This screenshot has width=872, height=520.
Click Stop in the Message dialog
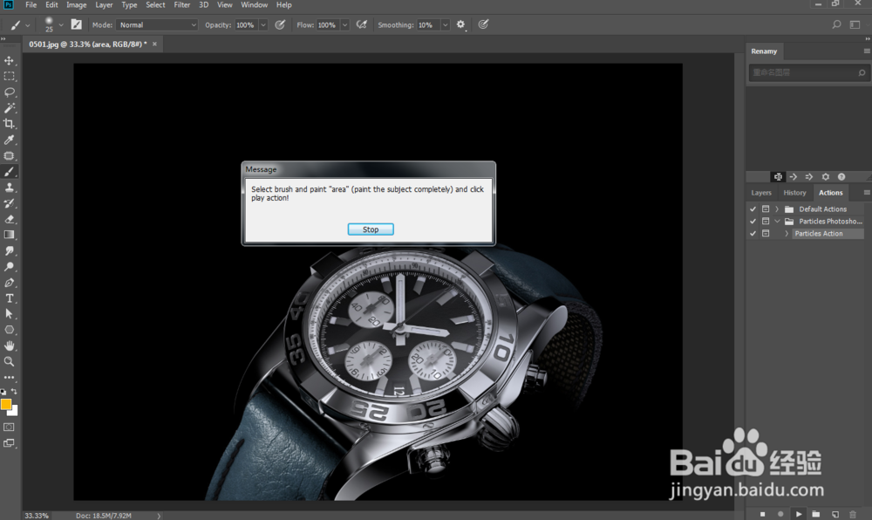coord(371,229)
